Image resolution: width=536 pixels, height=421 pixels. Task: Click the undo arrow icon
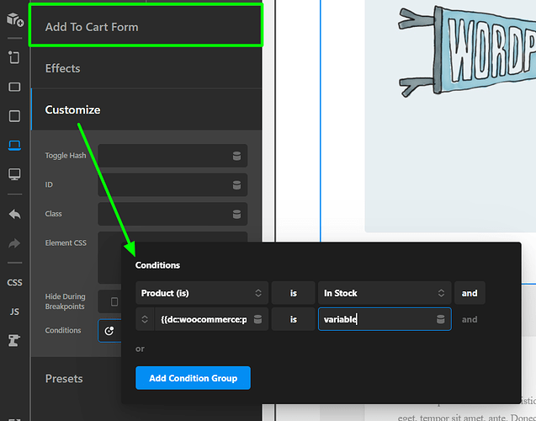pyautogui.click(x=14, y=215)
